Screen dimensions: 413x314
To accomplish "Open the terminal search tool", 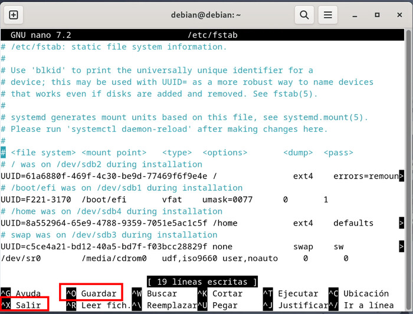I will [304, 15].
